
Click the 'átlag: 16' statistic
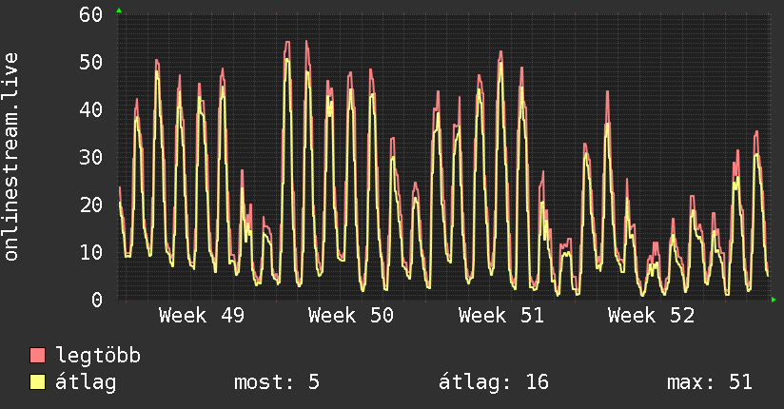point(494,382)
